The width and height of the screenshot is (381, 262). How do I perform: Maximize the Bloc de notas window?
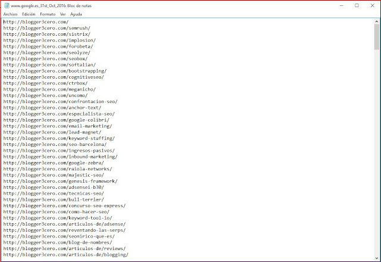tap(357, 5)
